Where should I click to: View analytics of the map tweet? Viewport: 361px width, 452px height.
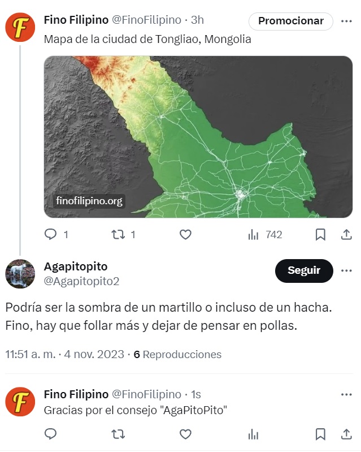click(254, 234)
